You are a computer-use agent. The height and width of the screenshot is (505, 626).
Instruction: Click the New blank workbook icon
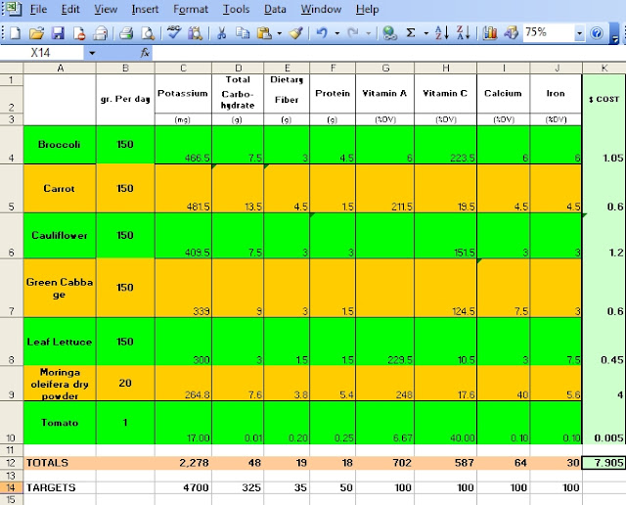pos(15,32)
